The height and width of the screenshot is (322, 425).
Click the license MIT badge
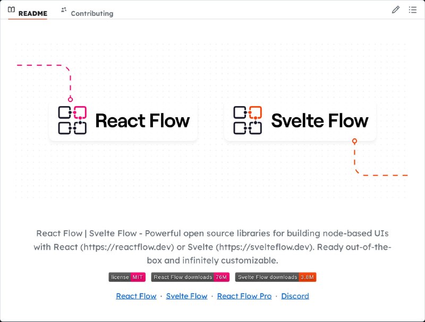coord(127,277)
